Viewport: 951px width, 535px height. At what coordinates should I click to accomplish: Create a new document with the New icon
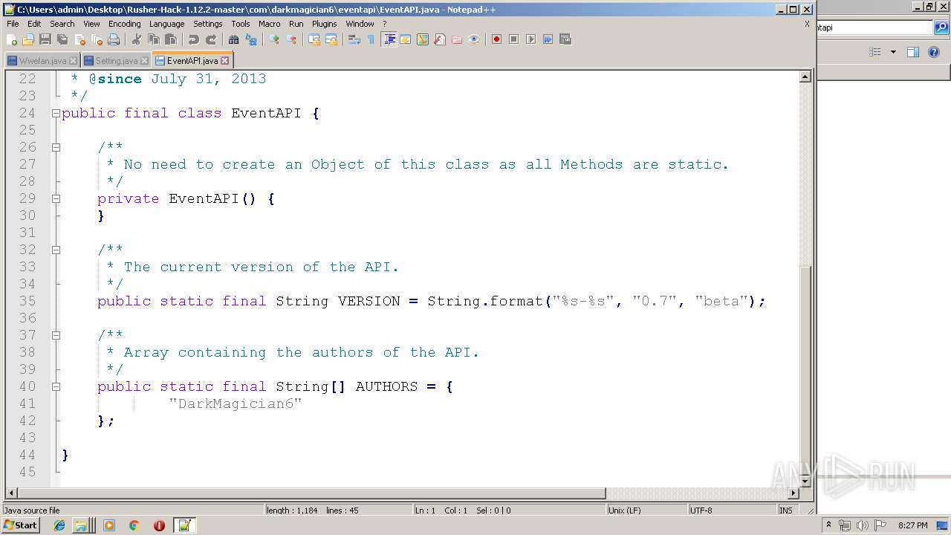tap(12, 39)
